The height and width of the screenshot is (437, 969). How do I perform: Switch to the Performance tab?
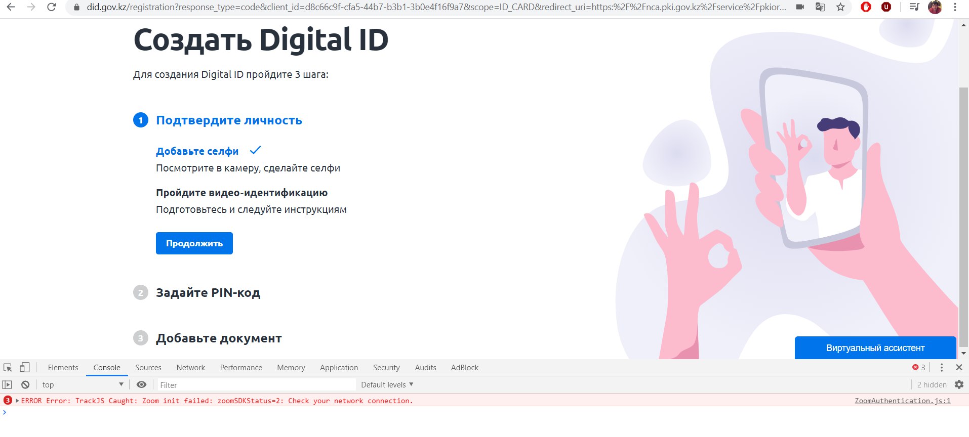click(241, 368)
